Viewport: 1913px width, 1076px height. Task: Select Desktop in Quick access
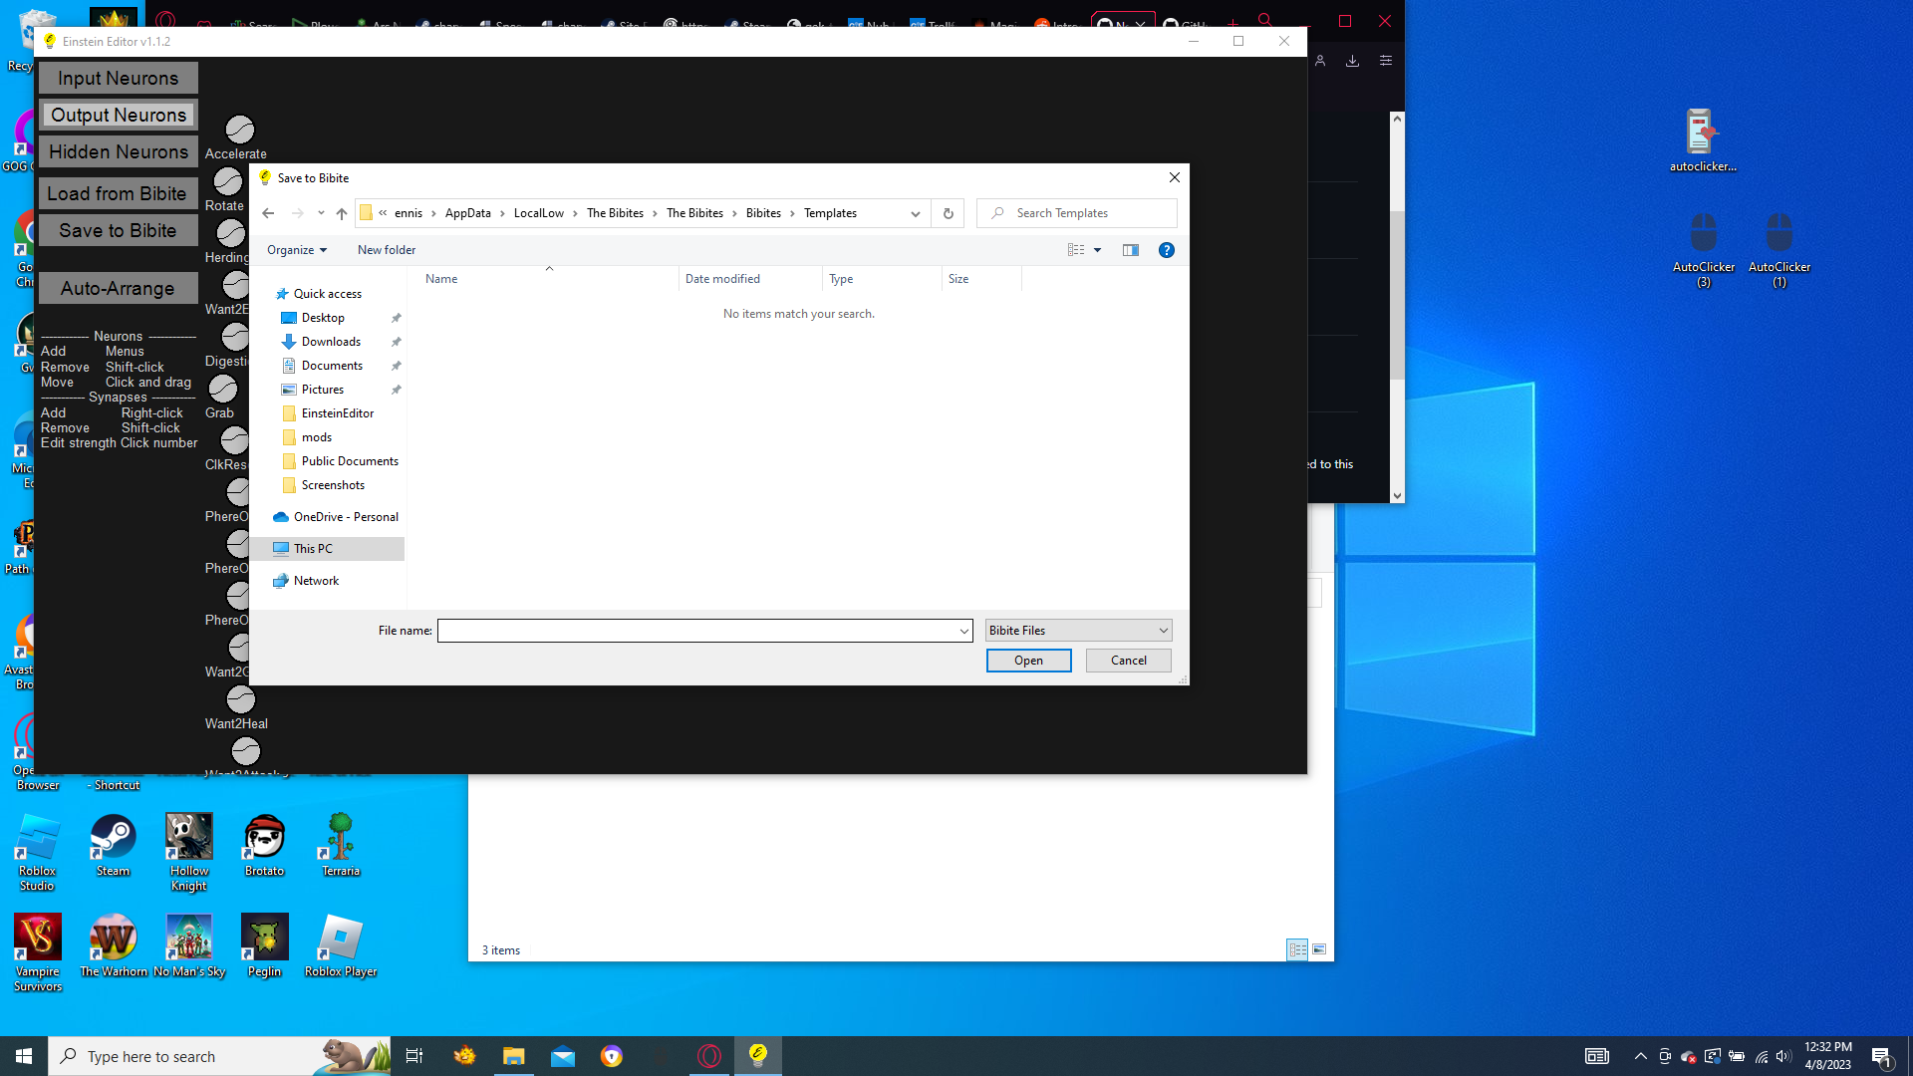tap(323, 318)
